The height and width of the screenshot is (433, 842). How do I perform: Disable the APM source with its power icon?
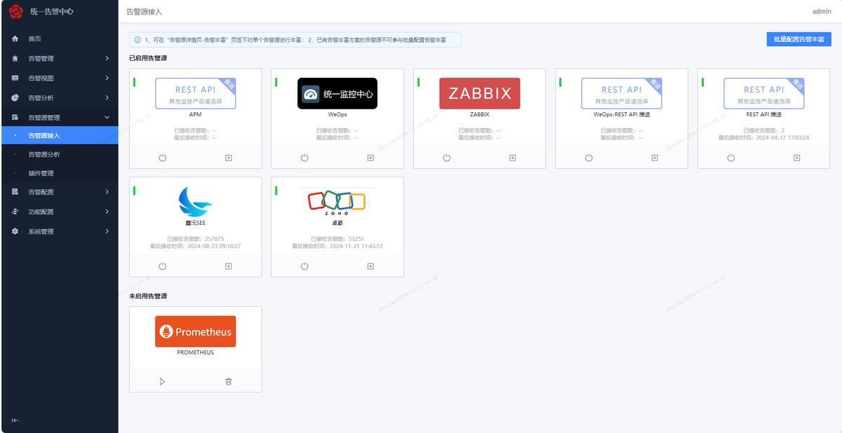tap(162, 158)
